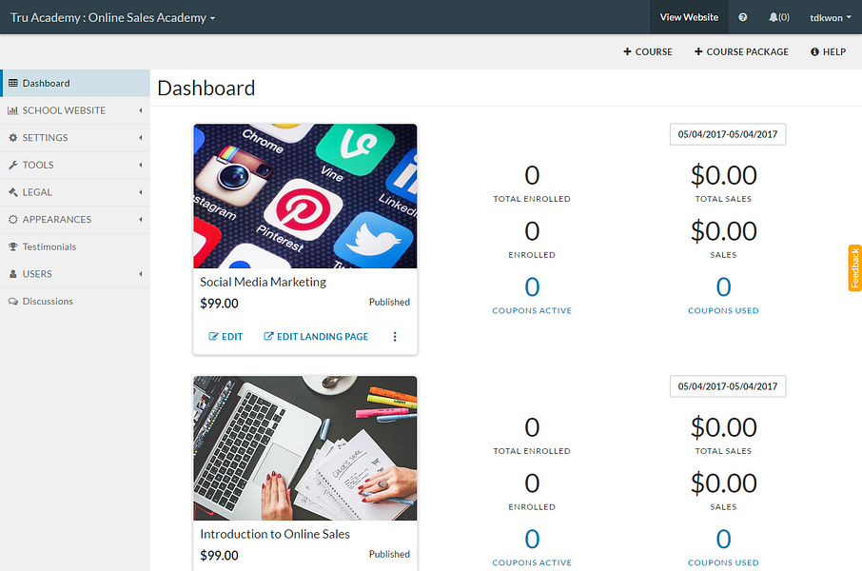Click the HELP button in the toolbar
The height and width of the screenshot is (571, 862).
tap(828, 51)
